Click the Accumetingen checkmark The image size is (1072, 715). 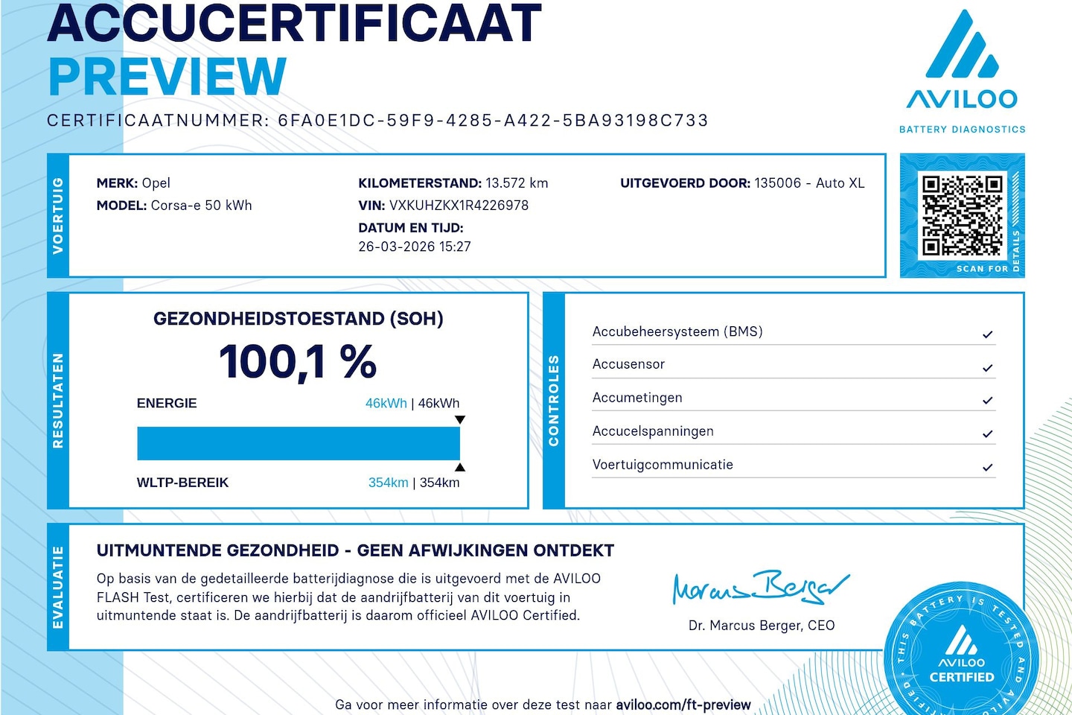point(987,401)
